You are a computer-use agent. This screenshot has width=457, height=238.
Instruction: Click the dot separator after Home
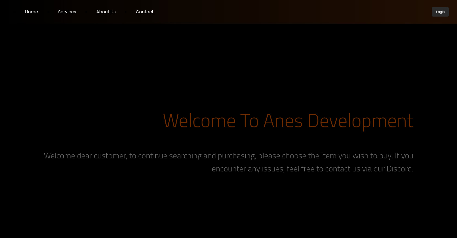click(48, 12)
